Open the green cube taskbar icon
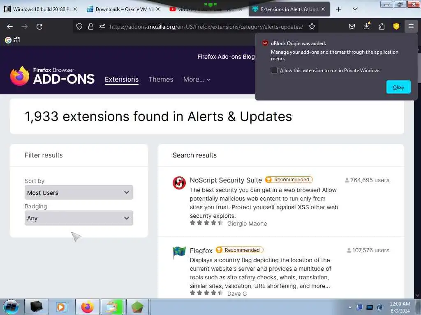This screenshot has height=315, width=421. 137,307
